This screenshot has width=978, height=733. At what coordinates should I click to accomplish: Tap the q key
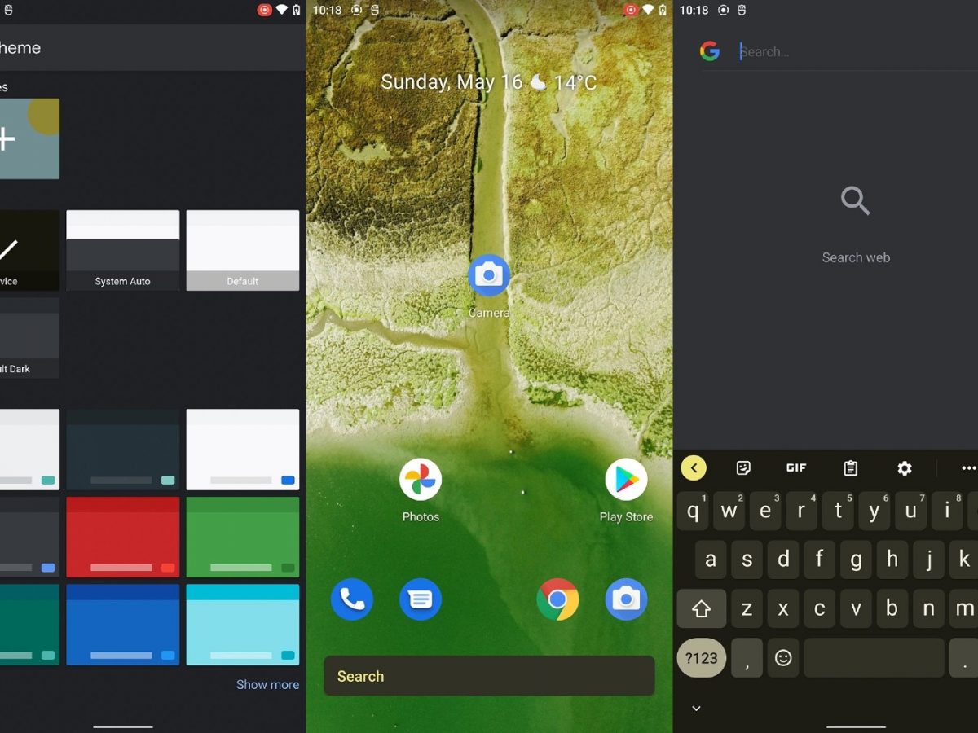tap(694, 511)
